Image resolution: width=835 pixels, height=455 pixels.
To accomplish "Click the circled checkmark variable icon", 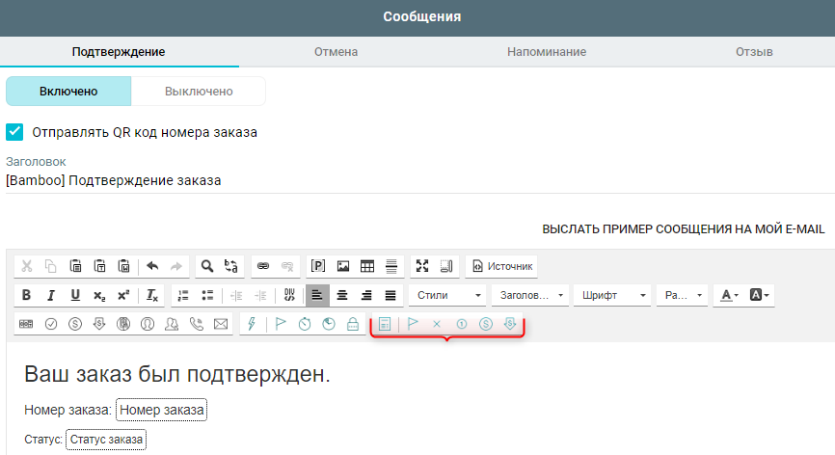I will (x=51, y=324).
